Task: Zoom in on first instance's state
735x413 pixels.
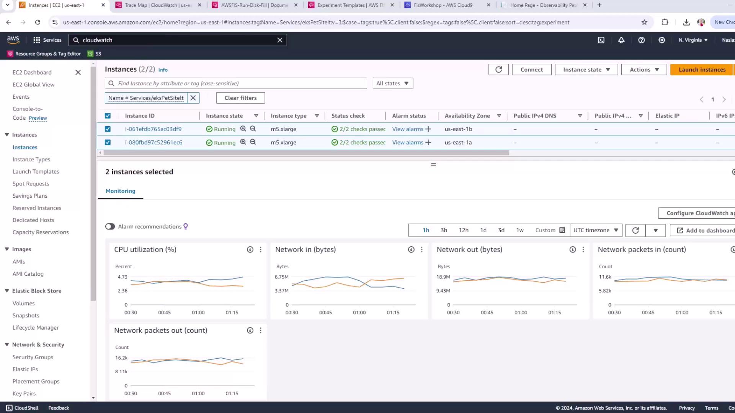Action: (243, 129)
